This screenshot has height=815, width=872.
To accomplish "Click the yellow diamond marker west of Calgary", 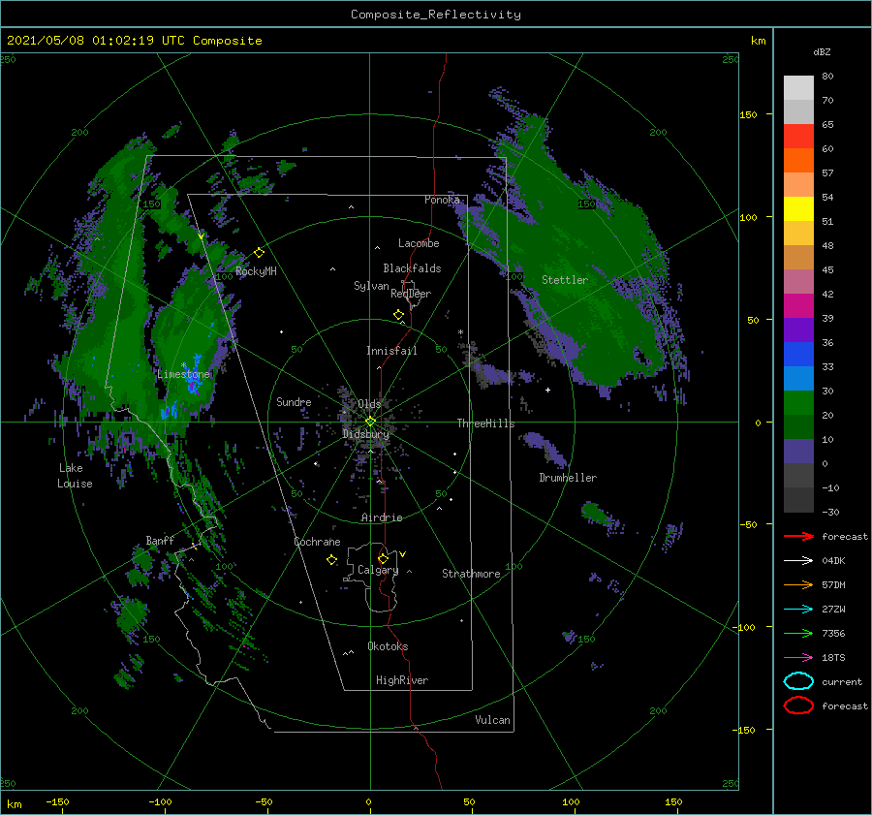I will click(331, 560).
